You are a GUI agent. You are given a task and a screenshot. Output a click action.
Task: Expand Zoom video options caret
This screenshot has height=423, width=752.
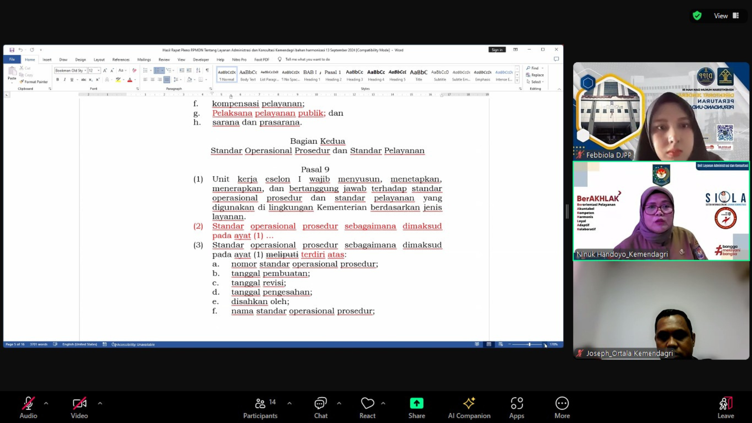coord(100,403)
